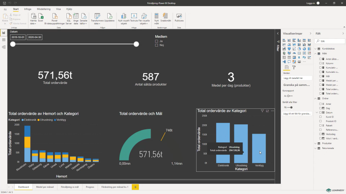Open the Excel data source

41,18
